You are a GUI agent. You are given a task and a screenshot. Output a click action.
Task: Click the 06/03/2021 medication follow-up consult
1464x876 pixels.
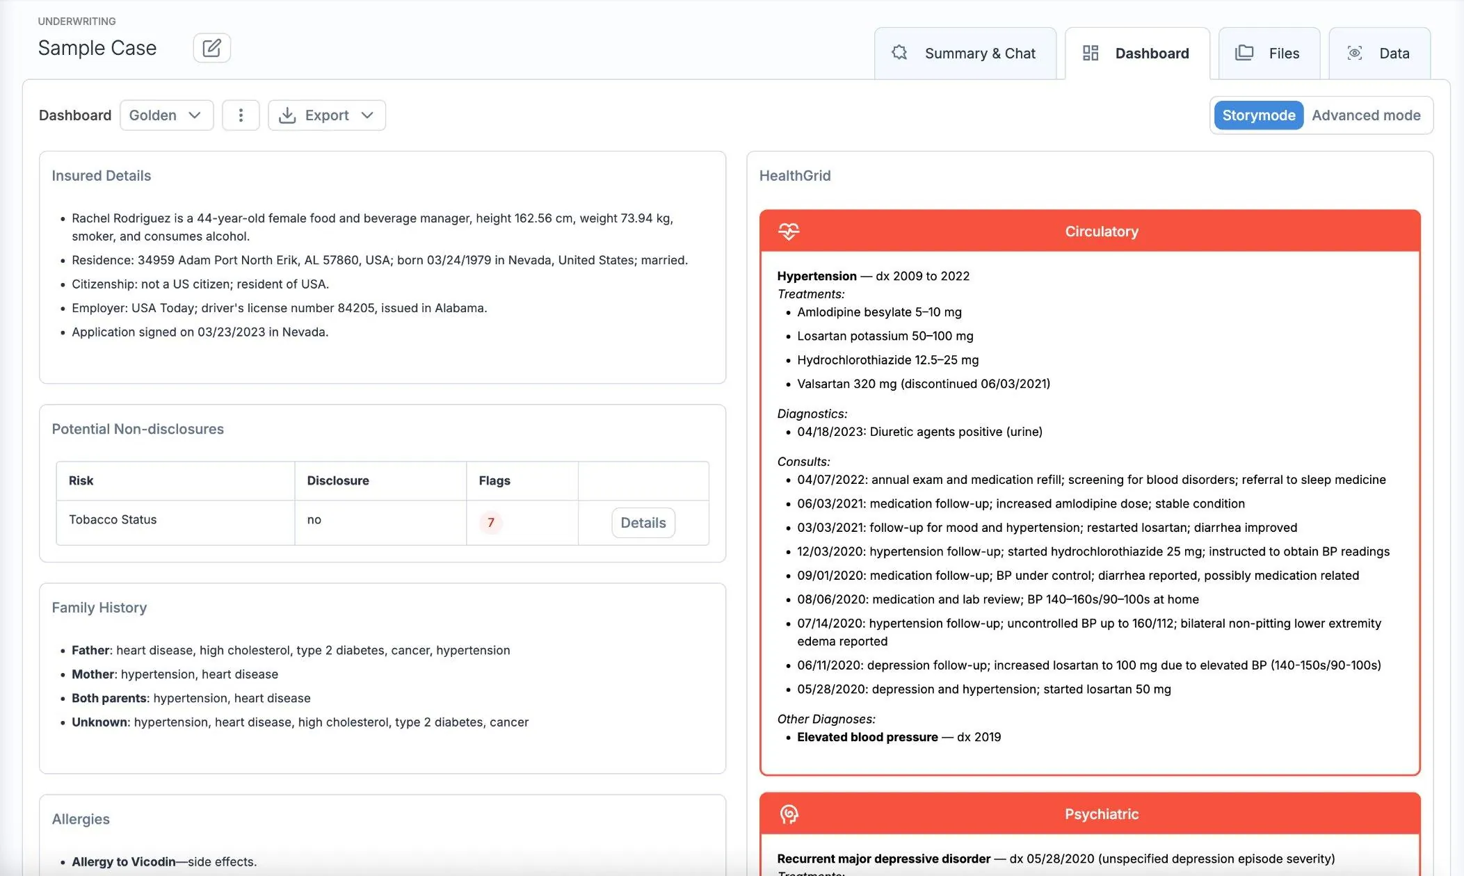pos(1021,503)
